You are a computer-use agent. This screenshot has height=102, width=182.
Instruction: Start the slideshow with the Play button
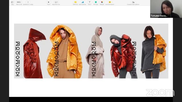coord(49,2)
